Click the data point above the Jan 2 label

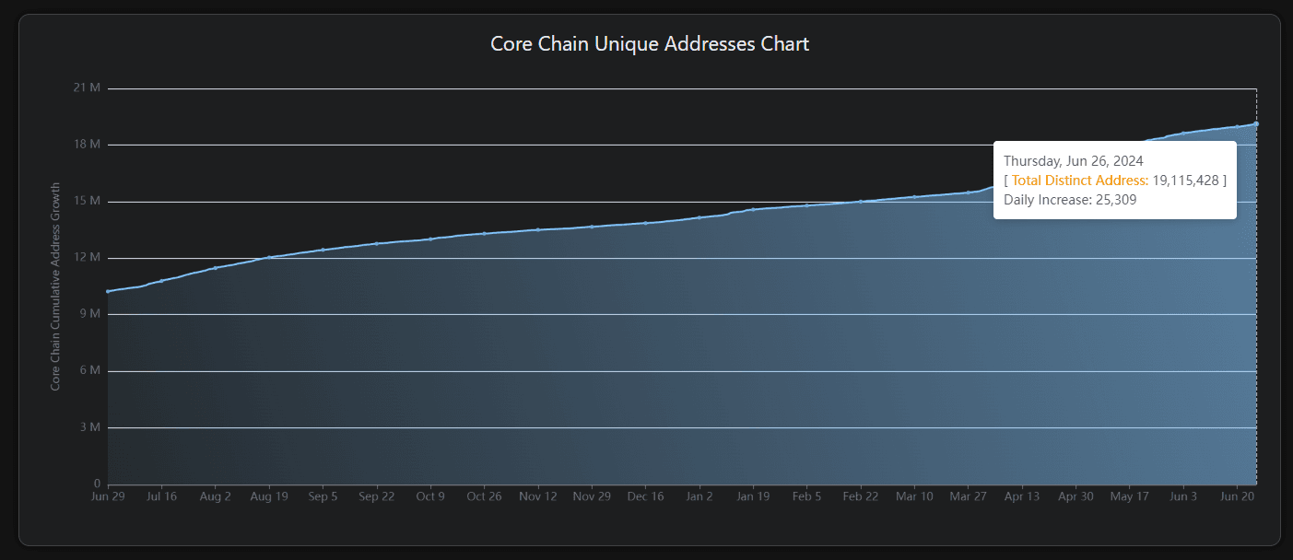tap(699, 216)
